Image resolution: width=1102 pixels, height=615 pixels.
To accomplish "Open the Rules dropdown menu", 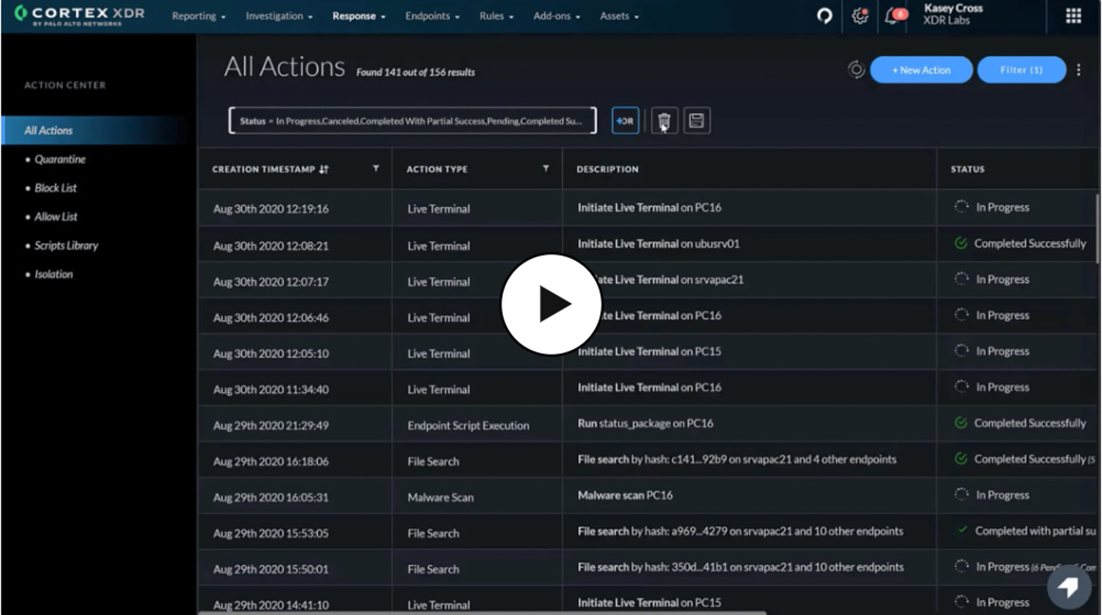I will pos(496,16).
